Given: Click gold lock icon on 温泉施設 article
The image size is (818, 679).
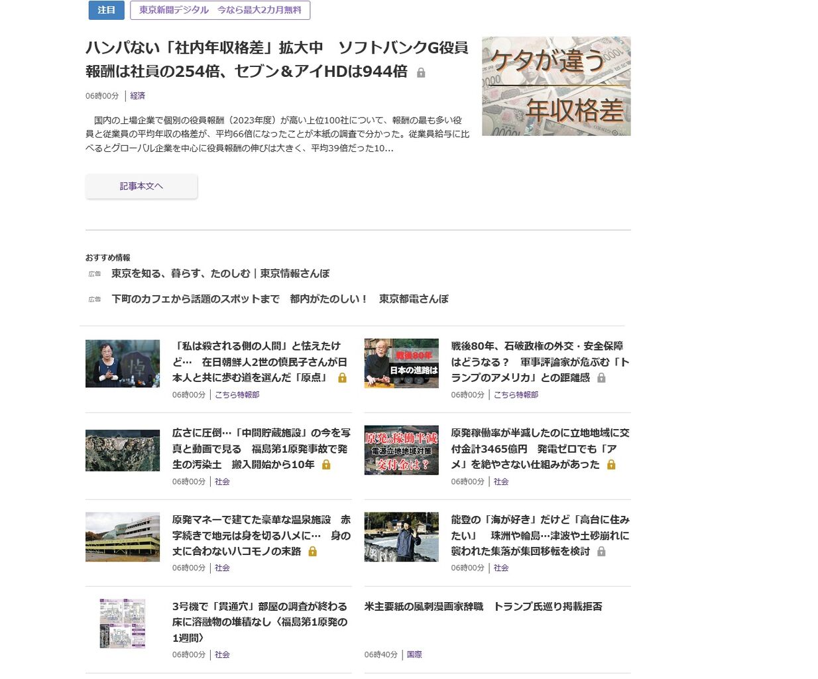Looking at the screenshot, I should [313, 552].
